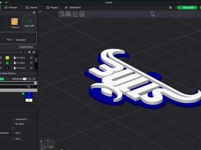Toggle the green checkbox in object list
The width and height of the screenshot is (201, 150).
pyautogui.click(x=23, y=94)
